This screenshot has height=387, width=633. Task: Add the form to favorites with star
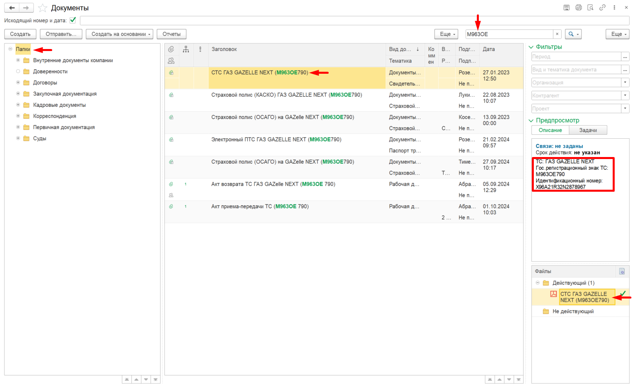click(43, 8)
